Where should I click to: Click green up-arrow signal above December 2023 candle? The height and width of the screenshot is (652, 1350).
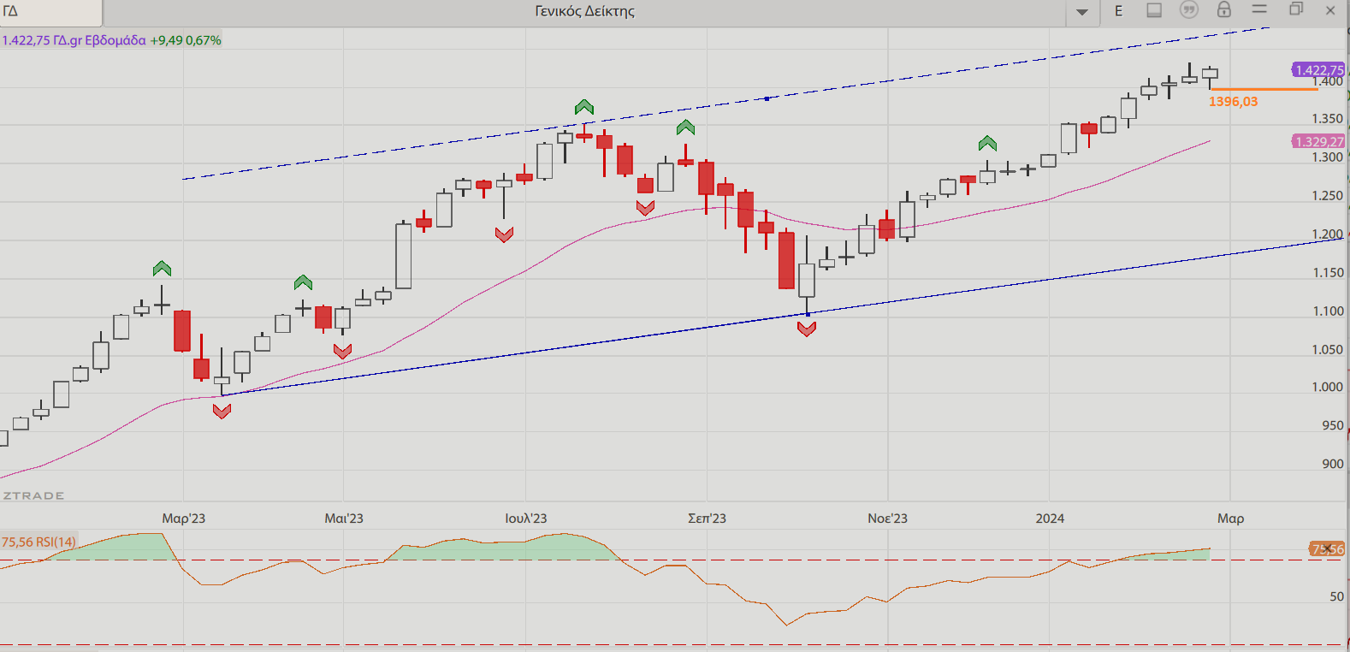tap(987, 143)
